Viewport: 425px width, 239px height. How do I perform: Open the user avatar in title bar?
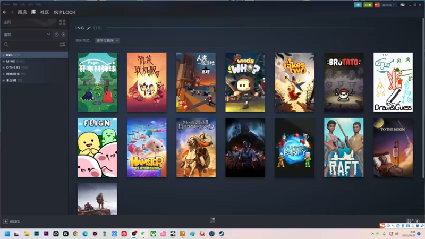(x=377, y=5)
